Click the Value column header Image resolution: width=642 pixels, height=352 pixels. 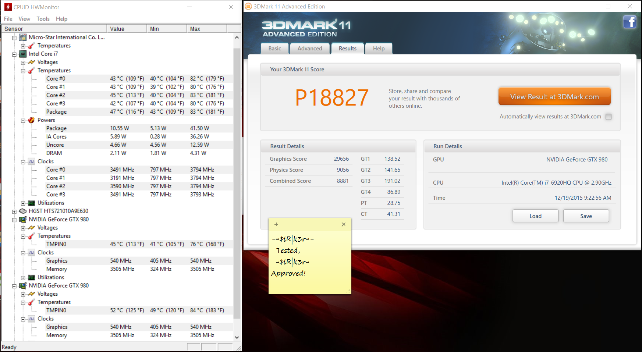[127, 29]
